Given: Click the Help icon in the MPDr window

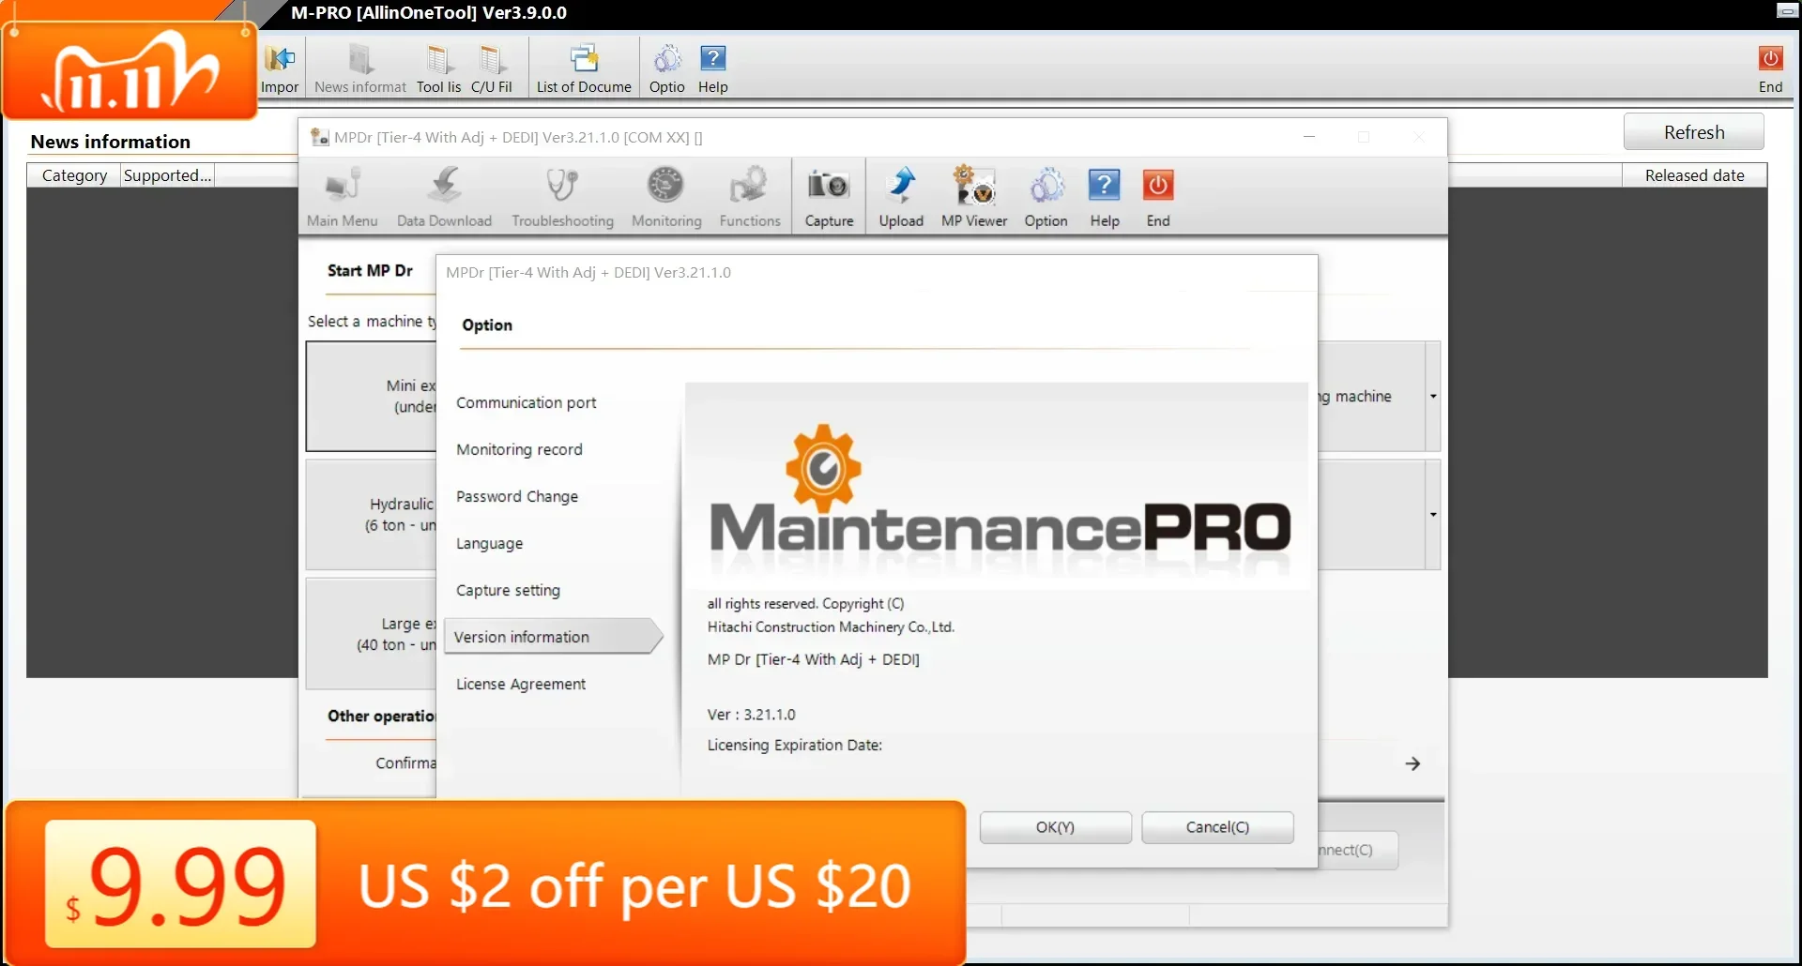Looking at the screenshot, I should 1104,195.
